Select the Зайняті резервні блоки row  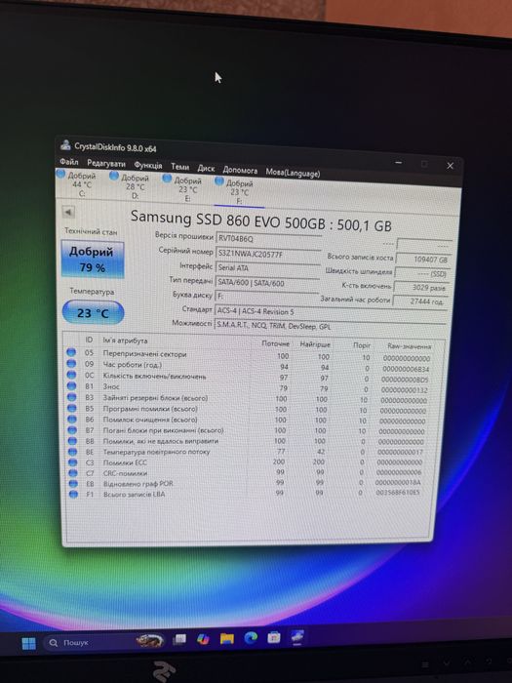(249, 398)
